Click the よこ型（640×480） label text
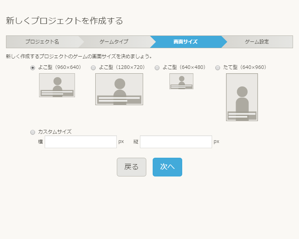The image size is (299, 239). pos(184,67)
